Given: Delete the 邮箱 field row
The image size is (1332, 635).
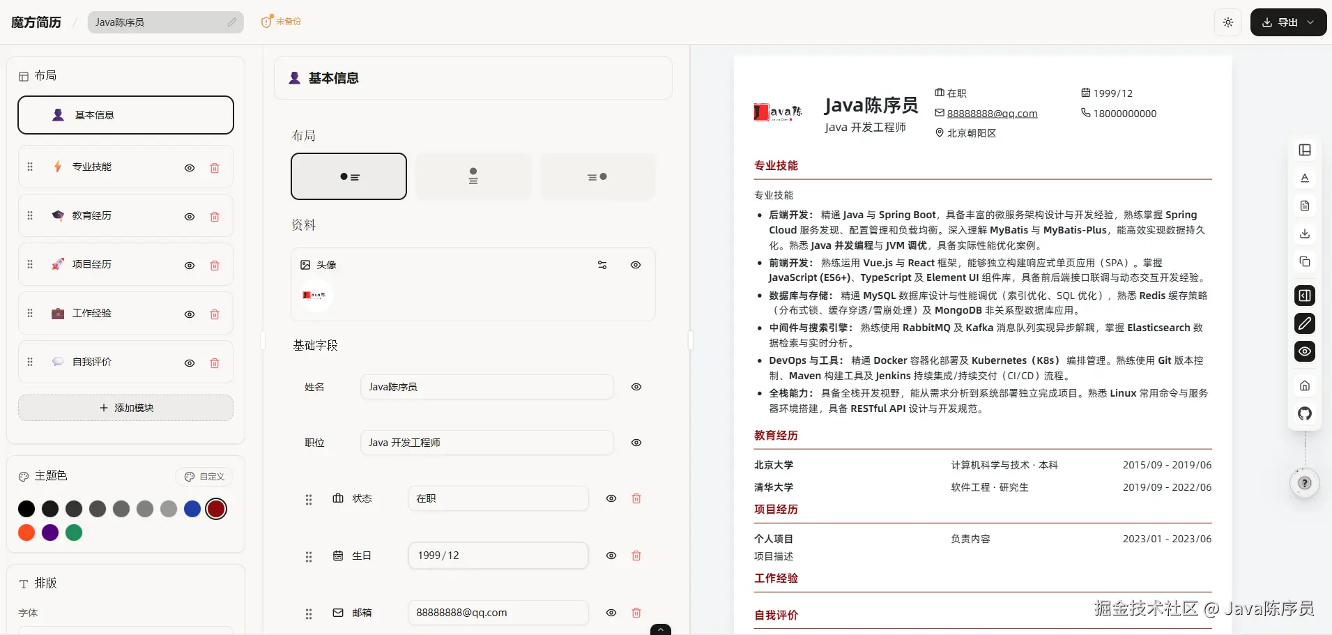Looking at the screenshot, I should coord(636,613).
